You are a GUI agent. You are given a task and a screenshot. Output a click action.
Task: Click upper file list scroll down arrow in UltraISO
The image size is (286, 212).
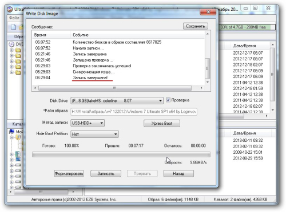coord(273,110)
